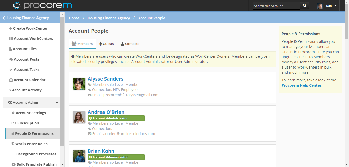Click Home in the breadcrumb

pyautogui.click(x=74, y=18)
